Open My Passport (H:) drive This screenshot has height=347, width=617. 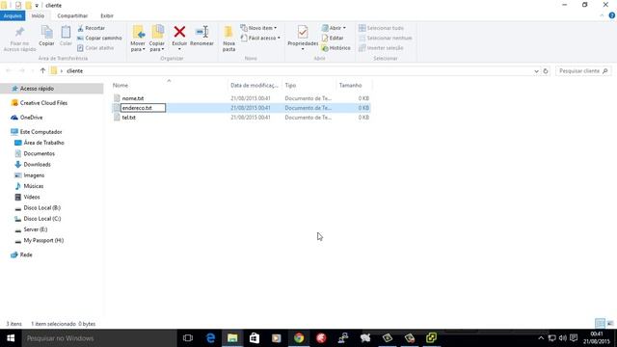[43, 240]
